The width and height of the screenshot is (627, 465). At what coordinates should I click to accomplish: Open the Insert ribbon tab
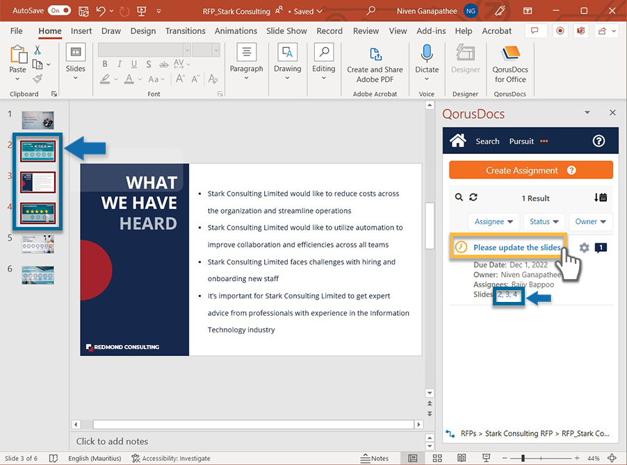click(x=81, y=31)
